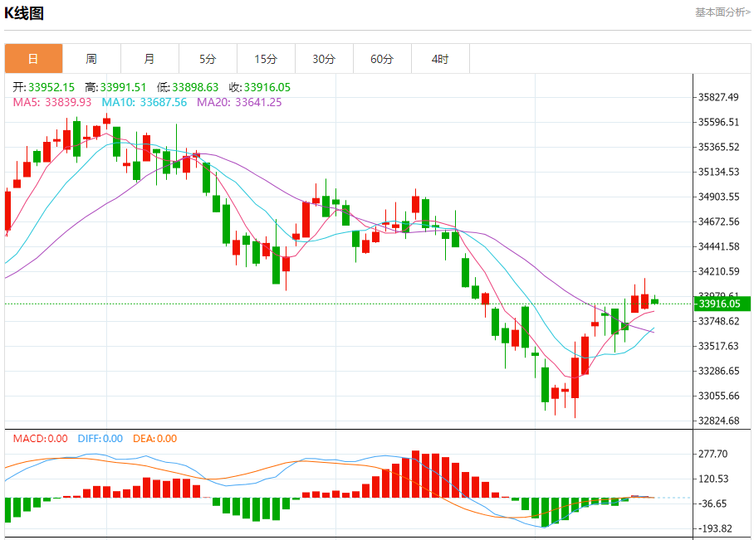Open the 15分 interval tab
The width and height of the screenshot is (754, 540).
pyautogui.click(x=266, y=59)
